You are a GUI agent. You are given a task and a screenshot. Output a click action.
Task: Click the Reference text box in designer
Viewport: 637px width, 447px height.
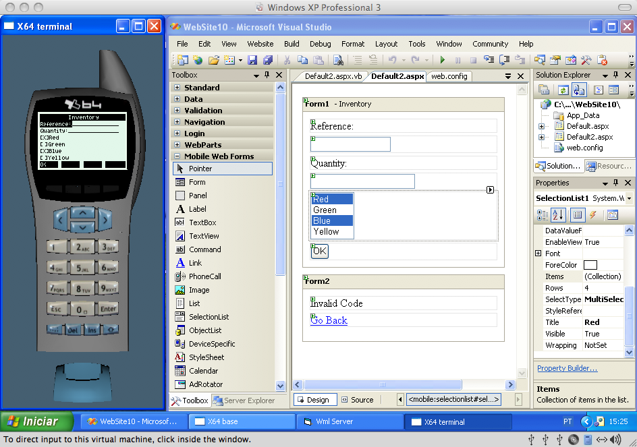click(x=350, y=144)
